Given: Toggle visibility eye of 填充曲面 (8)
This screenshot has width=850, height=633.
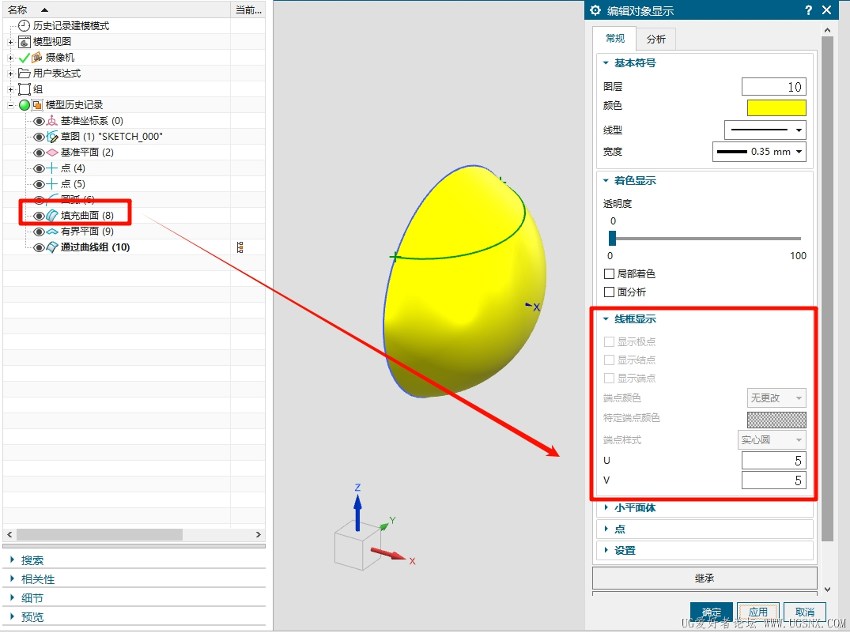Looking at the screenshot, I should (x=39, y=216).
